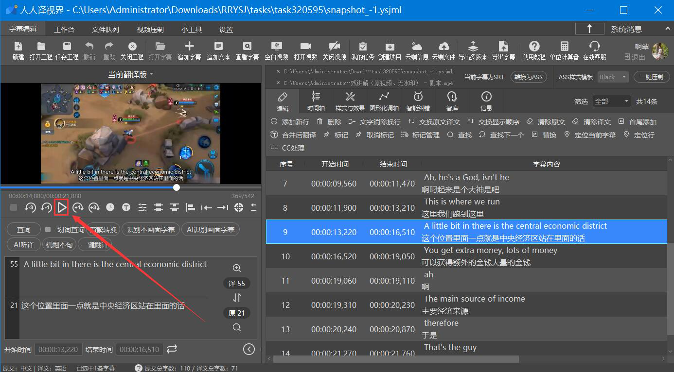This screenshot has height=372, width=674.
Task: Open the 筛选 全部 filter dropdown
Action: pos(611,101)
